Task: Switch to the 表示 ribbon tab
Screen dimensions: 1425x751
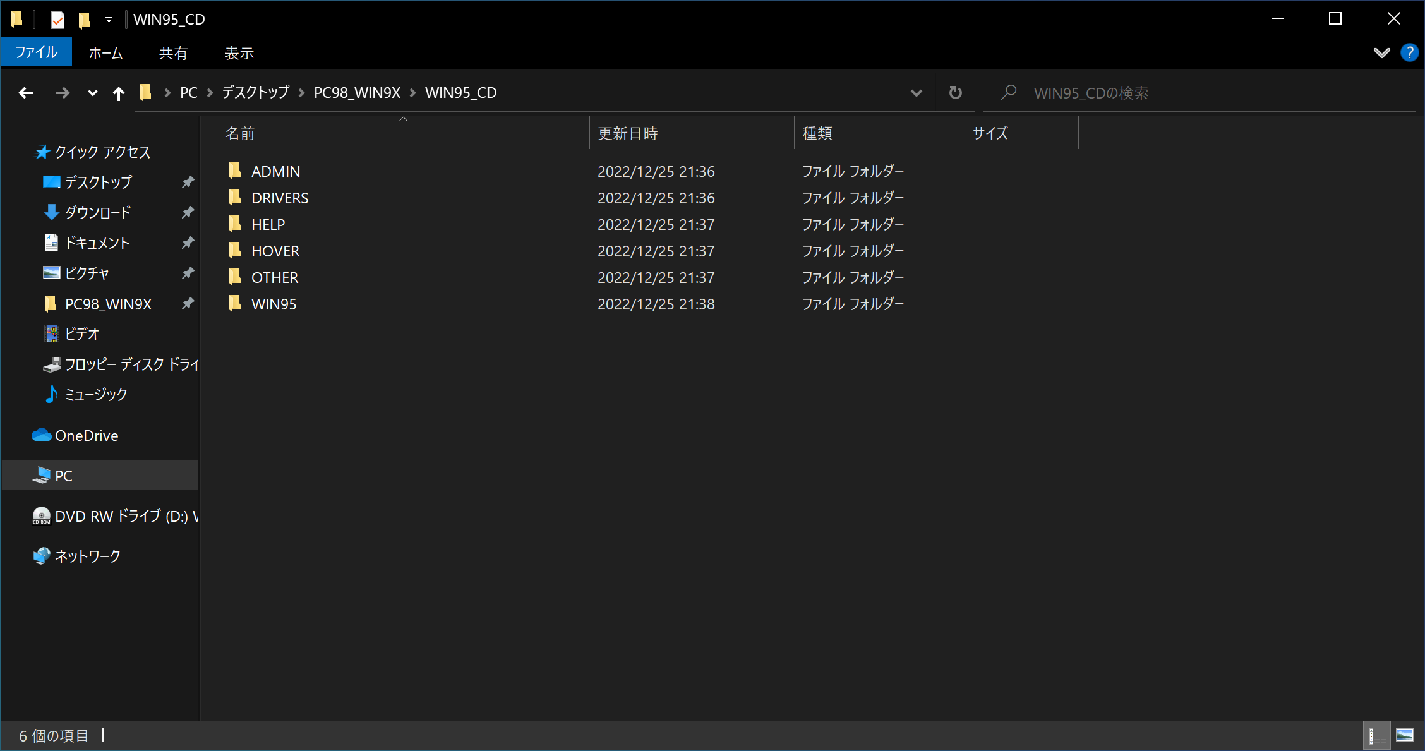Action: click(239, 53)
